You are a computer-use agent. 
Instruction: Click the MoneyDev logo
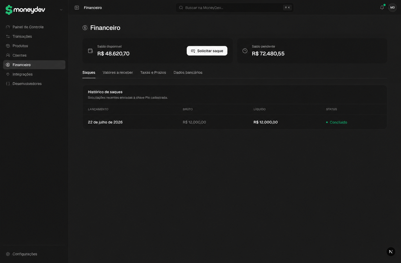(25, 10)
